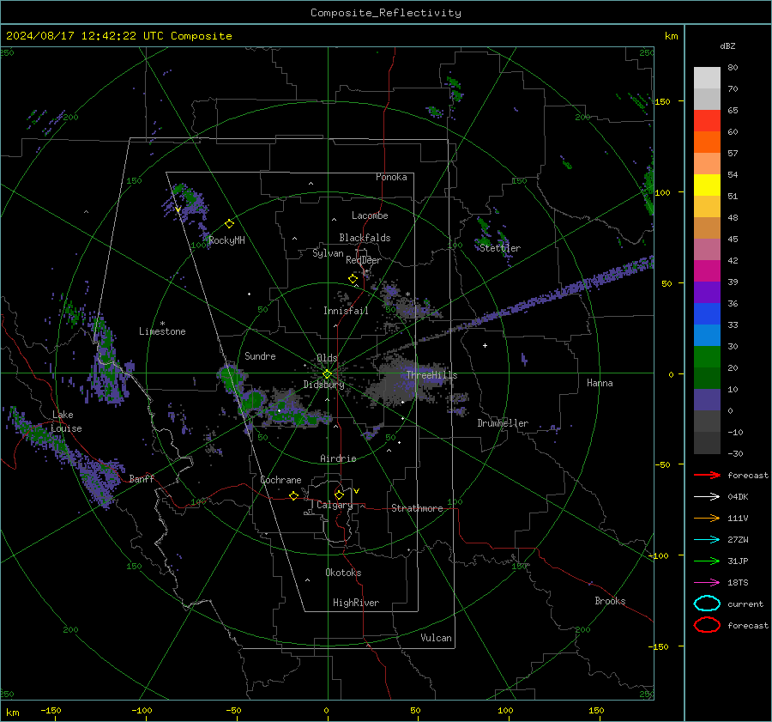The width and height of the screenshot is (772, 722).
Task: Select the white 04DK arrow icon
Action: [x=707, y=497]
